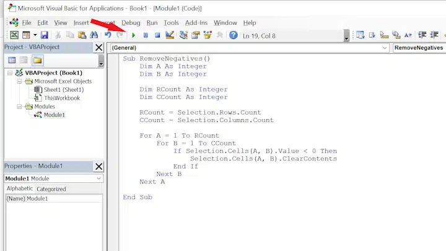Click Quick Info edit toolbar icon
Image resolution: width=446 pixels, height=251 pixels.
384,35
